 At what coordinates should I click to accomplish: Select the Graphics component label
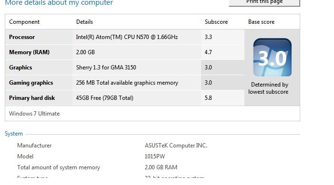(x=20, y=68)
